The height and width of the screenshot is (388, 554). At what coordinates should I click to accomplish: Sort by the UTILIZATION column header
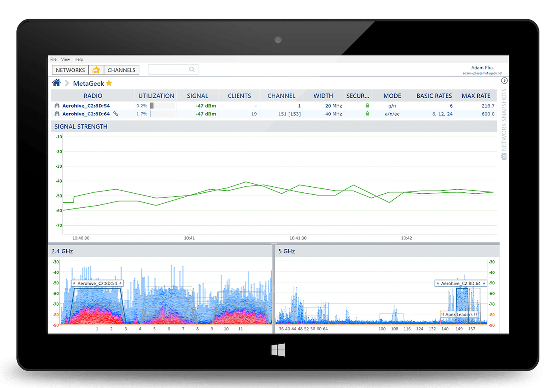pyautogui.click(x=156, y=96)
